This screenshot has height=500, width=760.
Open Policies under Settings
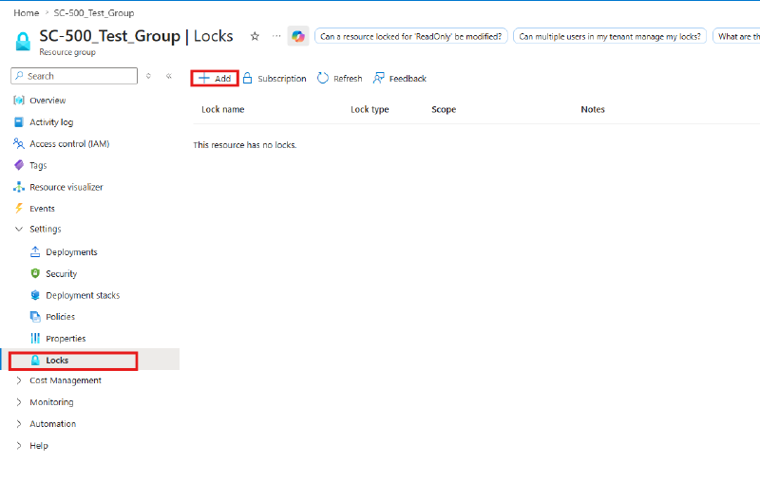[60, 317]
